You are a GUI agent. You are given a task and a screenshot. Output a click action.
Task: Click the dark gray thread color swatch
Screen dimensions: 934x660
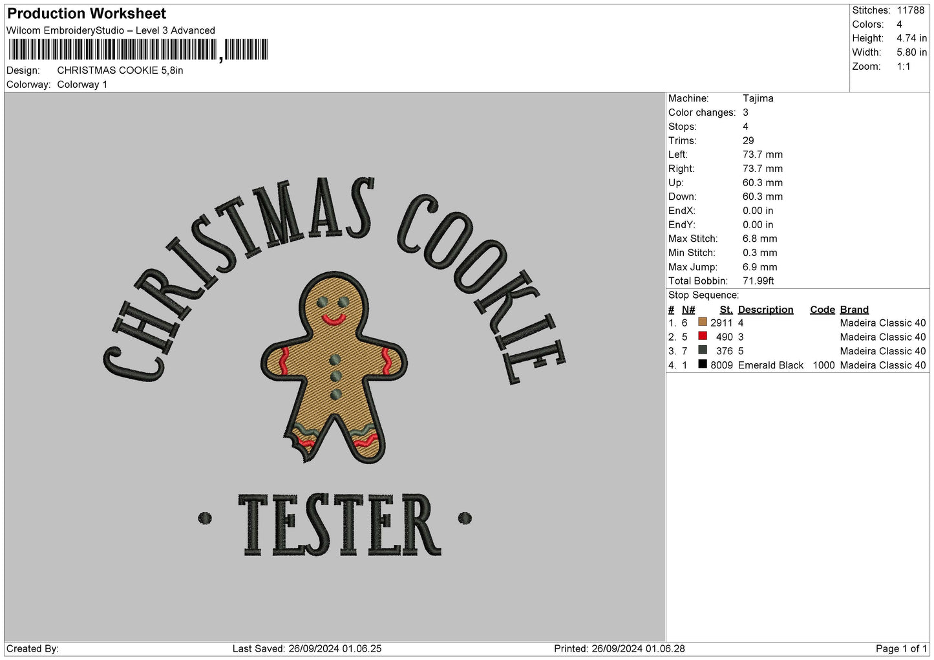703,350
